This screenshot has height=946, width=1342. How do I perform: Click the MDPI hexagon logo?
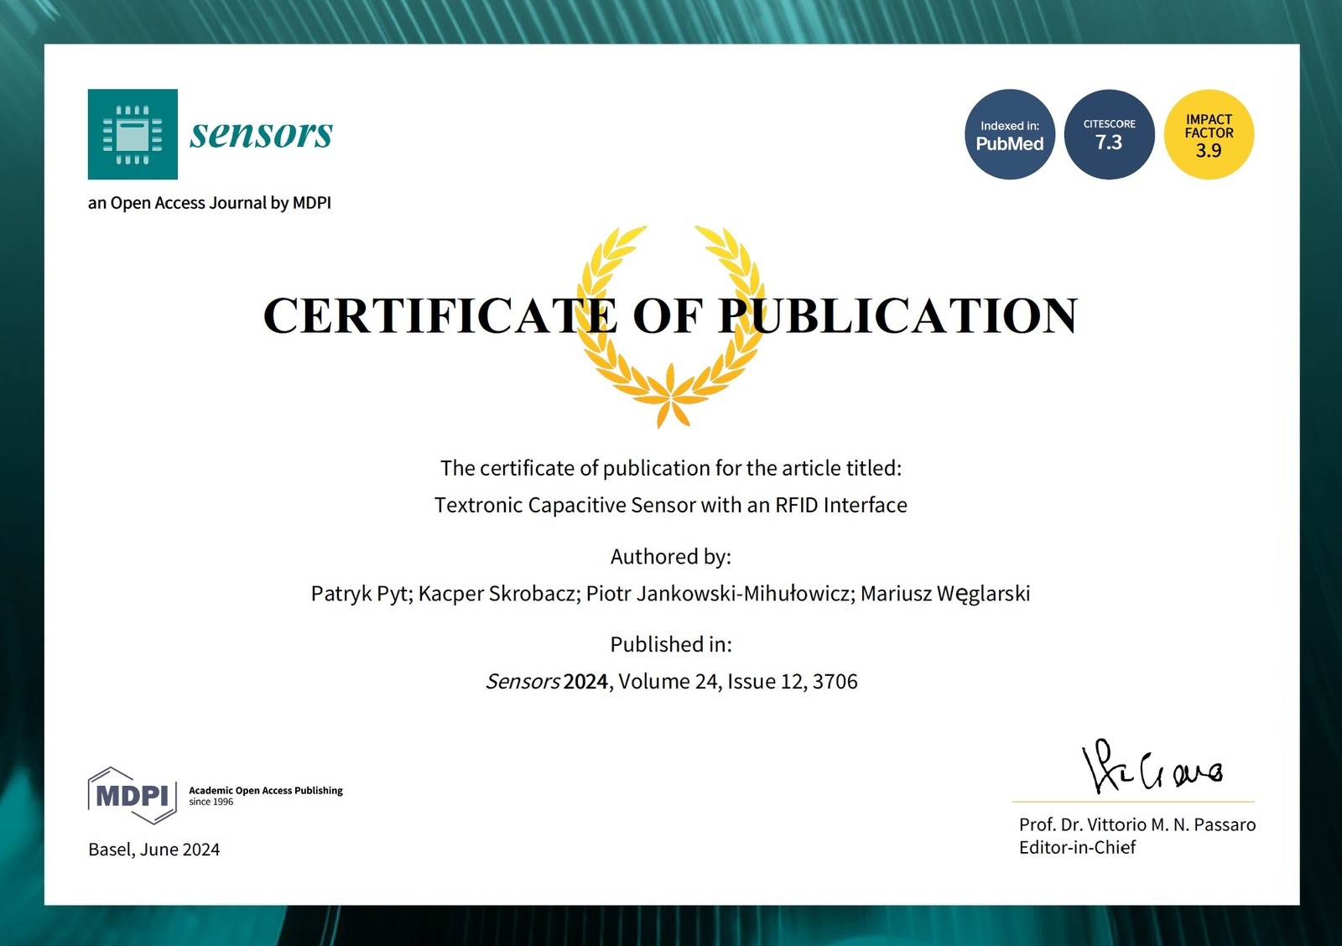[132, 795]
